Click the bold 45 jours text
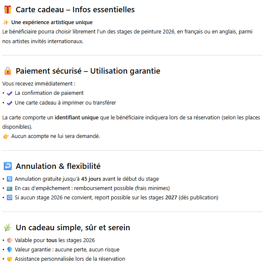 point(91,179)
